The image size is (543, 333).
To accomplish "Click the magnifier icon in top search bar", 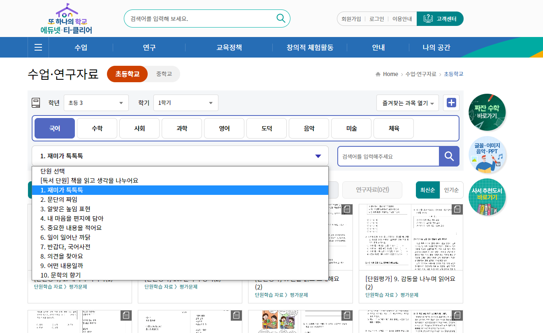I will point(281,18).
